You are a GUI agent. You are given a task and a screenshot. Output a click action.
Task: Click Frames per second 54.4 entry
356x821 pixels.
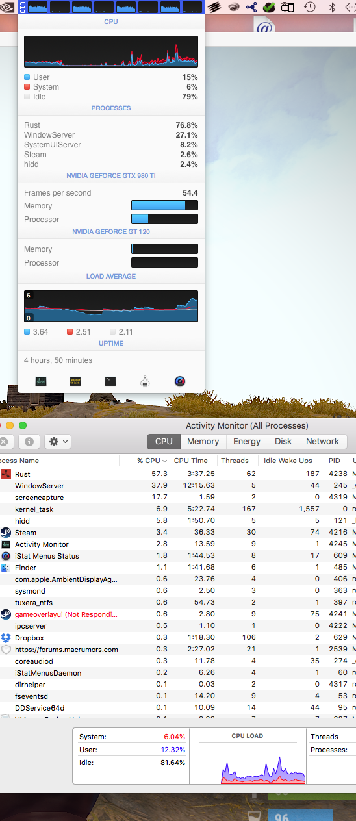click(x=111, y=193)
